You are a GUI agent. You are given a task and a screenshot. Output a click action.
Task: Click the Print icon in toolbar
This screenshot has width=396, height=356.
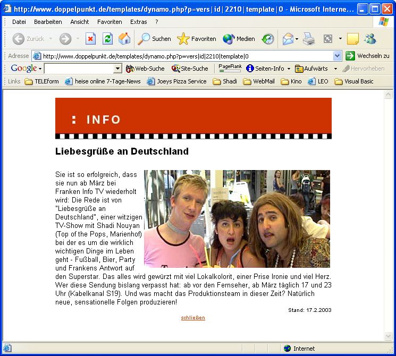tap(309, 39)
